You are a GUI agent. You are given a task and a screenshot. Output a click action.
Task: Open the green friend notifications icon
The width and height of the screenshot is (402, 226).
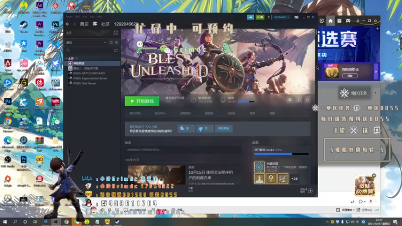260,17
